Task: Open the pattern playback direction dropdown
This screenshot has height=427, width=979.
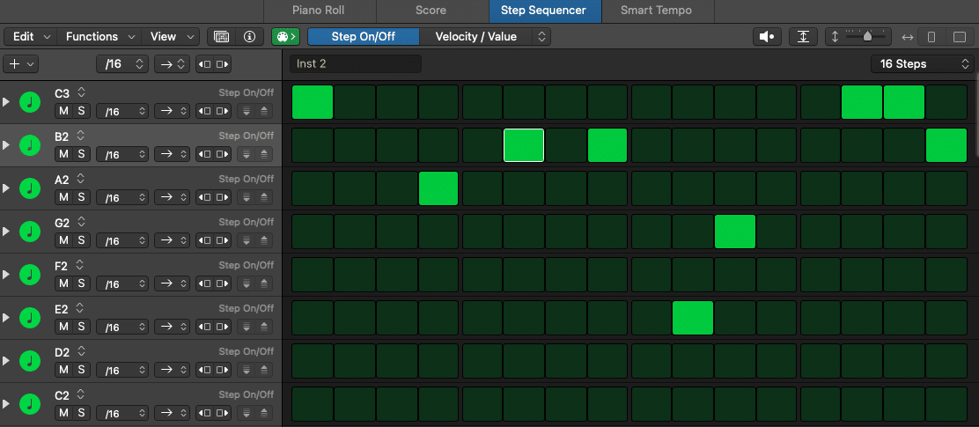Action: tap(172, 63)
